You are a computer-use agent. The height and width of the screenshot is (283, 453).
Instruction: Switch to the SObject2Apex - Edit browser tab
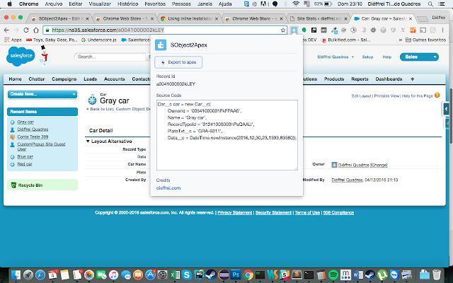click(x=59, y=18)
